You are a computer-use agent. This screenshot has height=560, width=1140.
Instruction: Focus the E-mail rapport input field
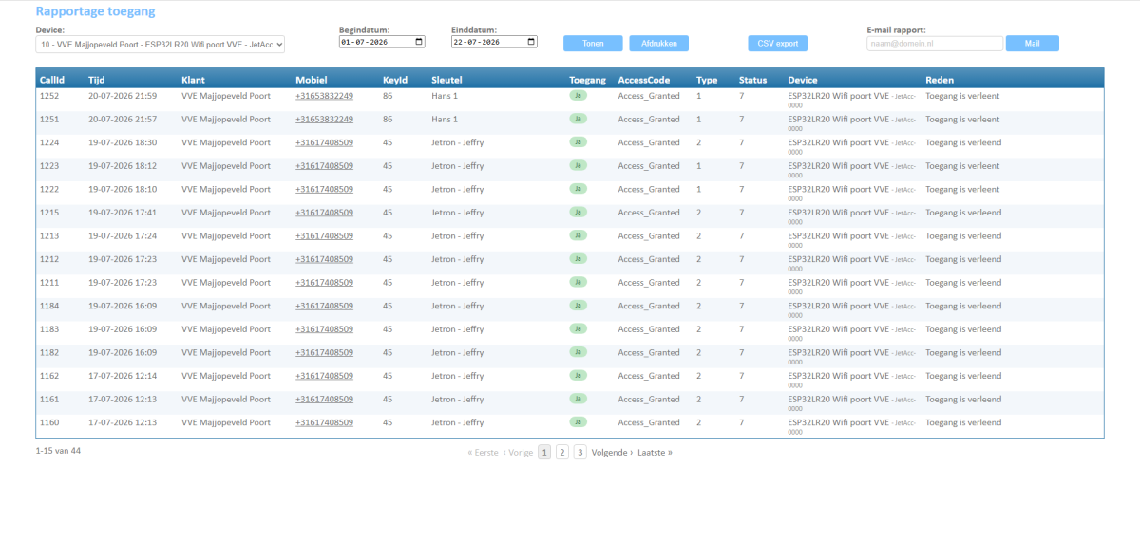coord(935,44)
